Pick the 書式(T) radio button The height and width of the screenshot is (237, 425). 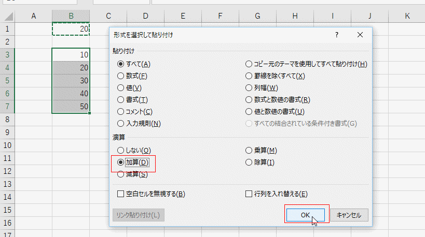[x=121, y=100]
